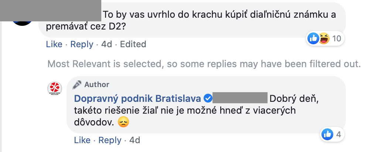371x152 pixels.
Task: Click the Author label text
Action: click(97, 84)
